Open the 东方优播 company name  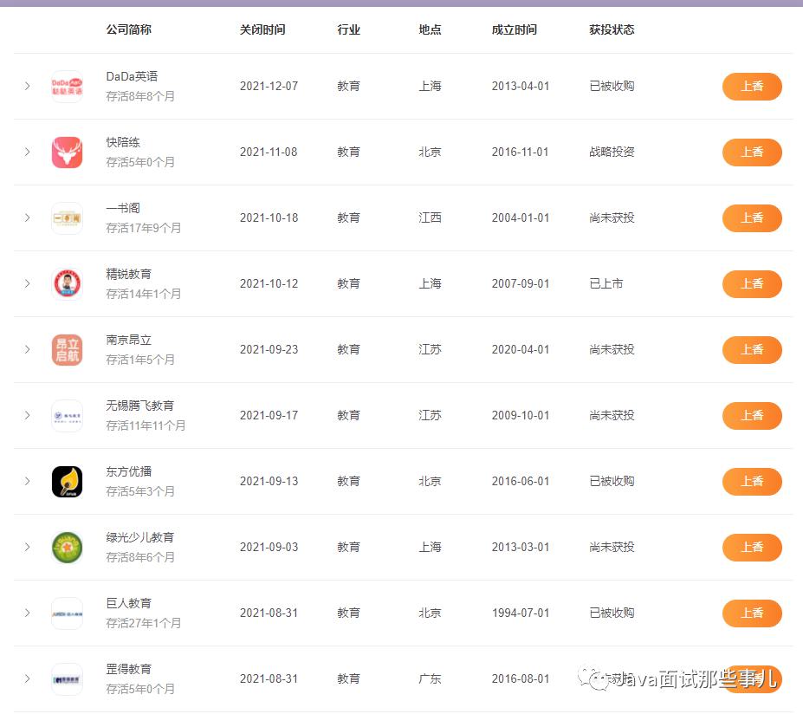tap(128, 471)
